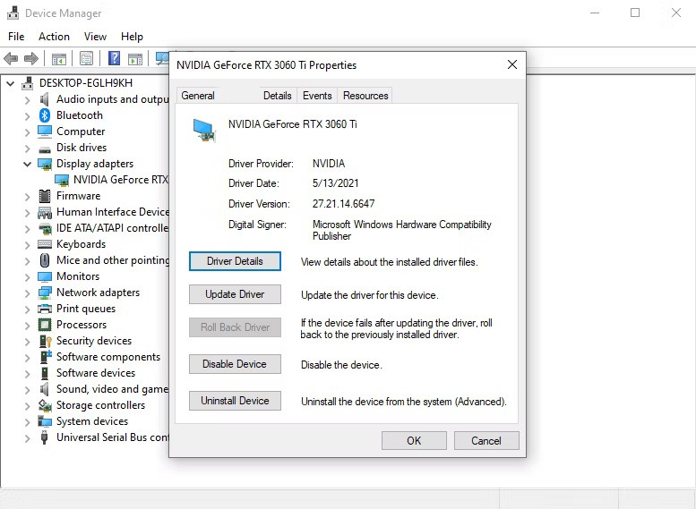The height and width of the screenshot is (509, 696).
Task: Click the Back arrow in the toolbar
Action: click(x=11, y=59)
